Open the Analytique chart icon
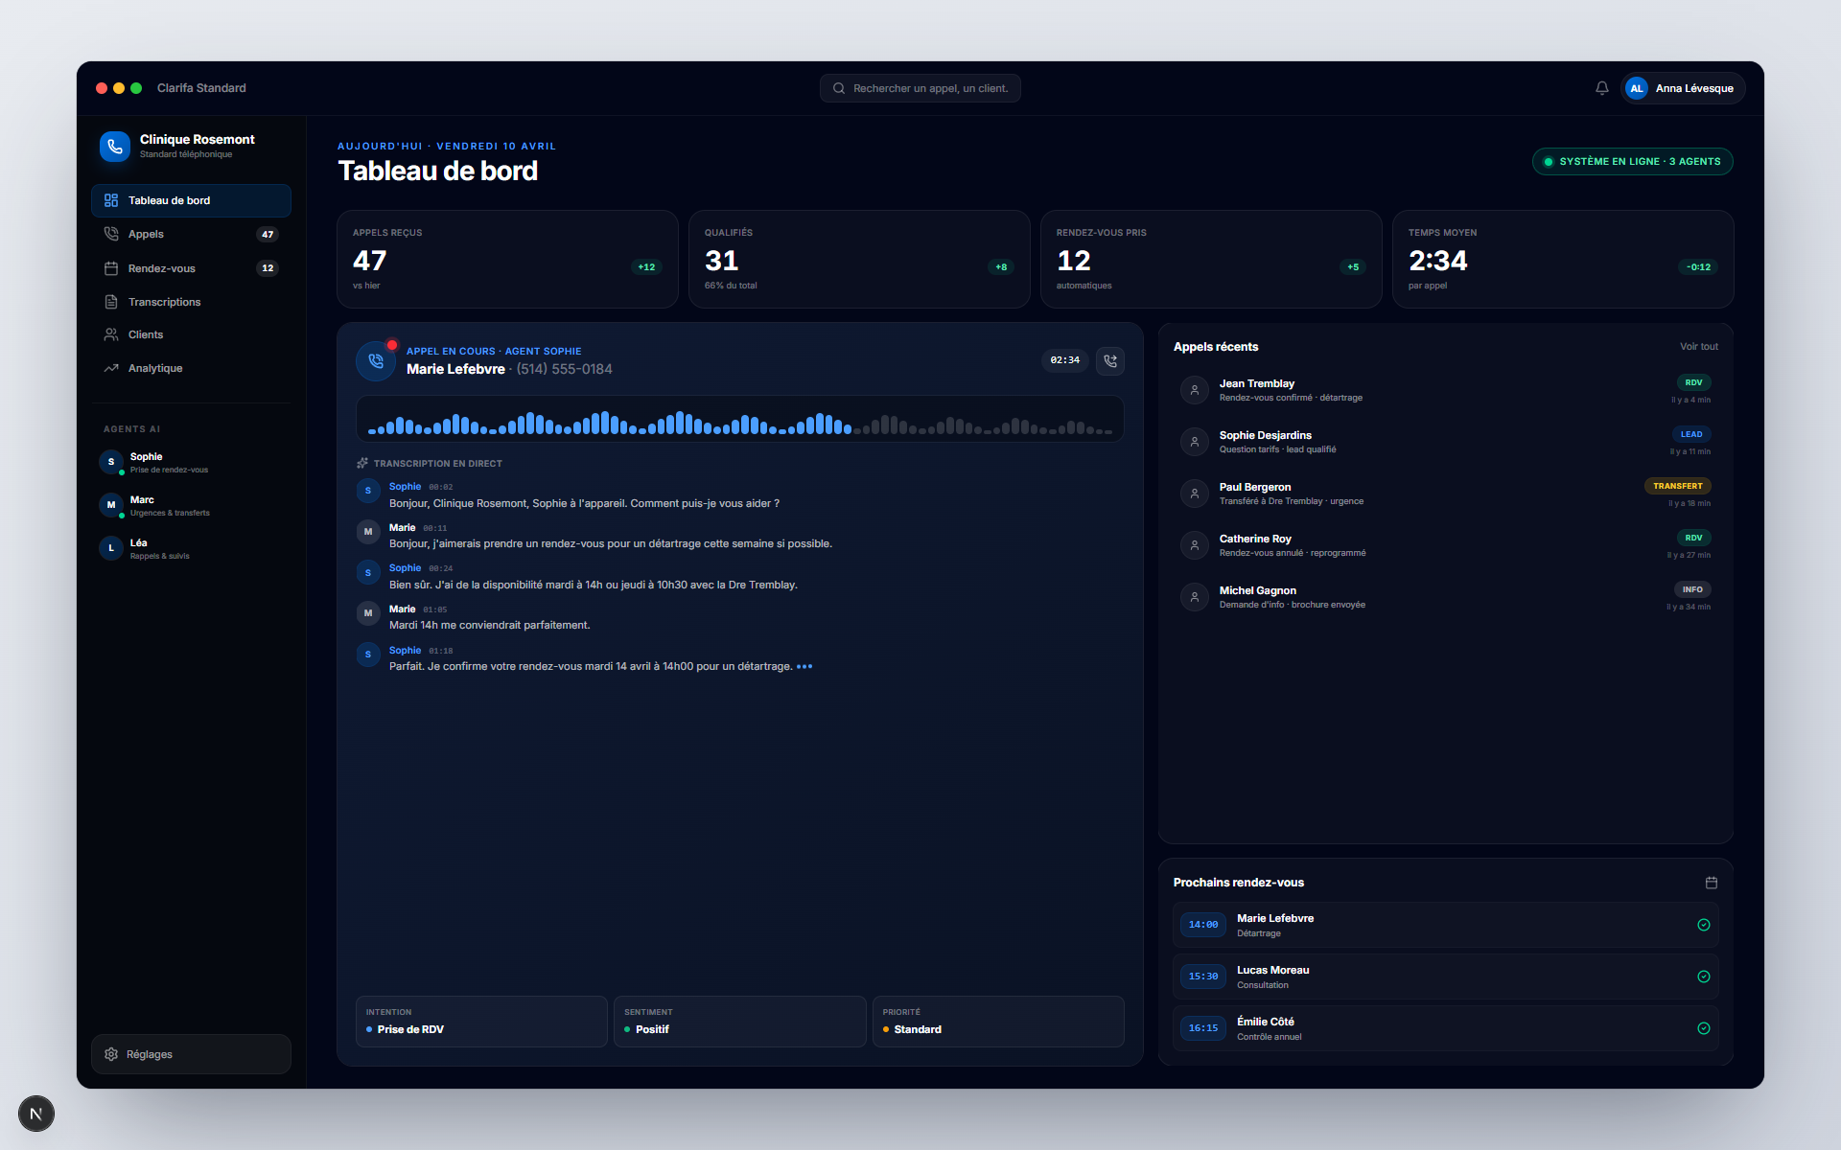 (x=111, y=368)
